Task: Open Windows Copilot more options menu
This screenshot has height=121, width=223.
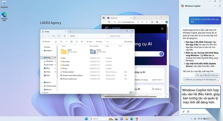Action: click(215, 6)
